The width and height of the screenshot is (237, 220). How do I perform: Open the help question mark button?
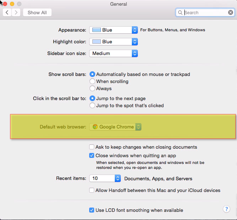(x=226, y=209)
